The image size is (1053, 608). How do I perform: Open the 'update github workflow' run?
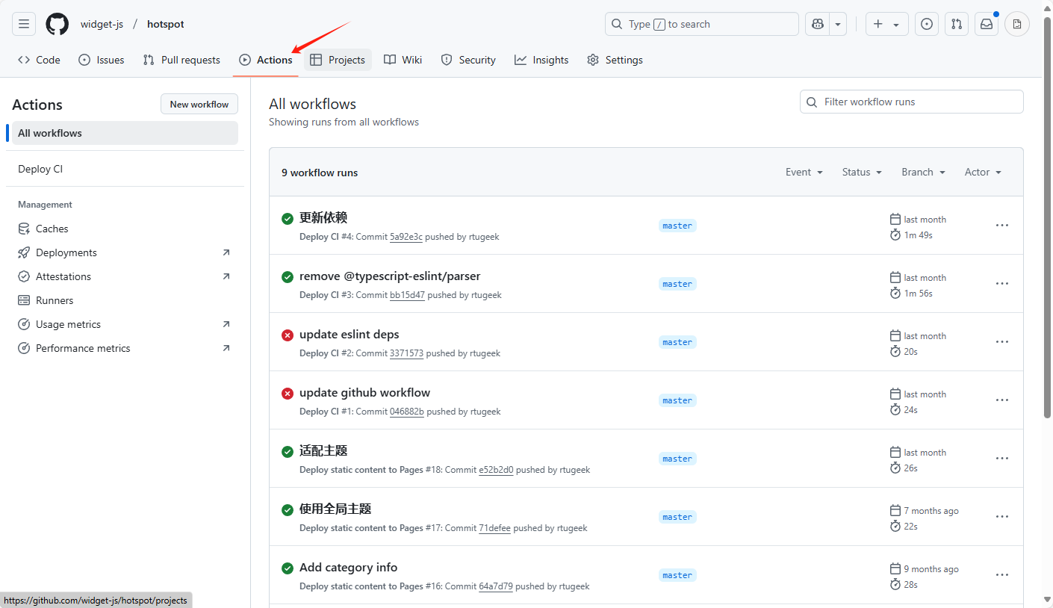(364, 392)
